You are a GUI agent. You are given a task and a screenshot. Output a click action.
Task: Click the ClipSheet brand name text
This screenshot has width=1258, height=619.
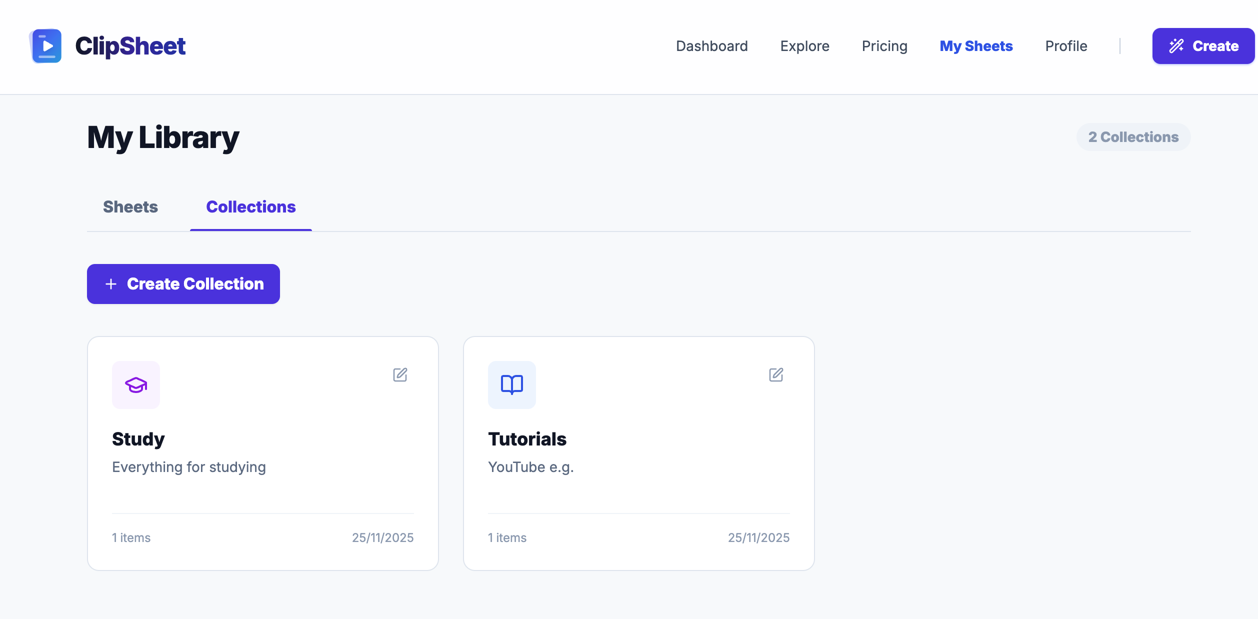130,46
